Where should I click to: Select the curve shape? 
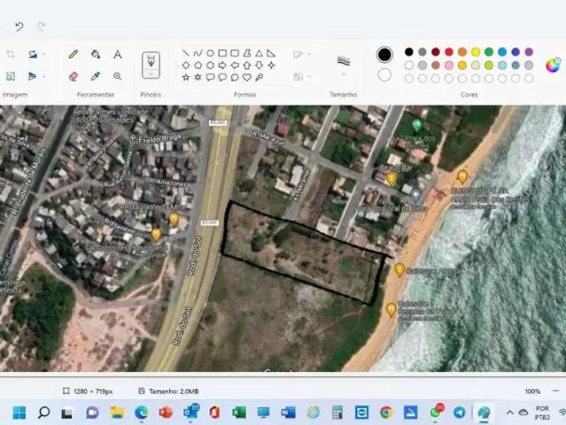198,53
